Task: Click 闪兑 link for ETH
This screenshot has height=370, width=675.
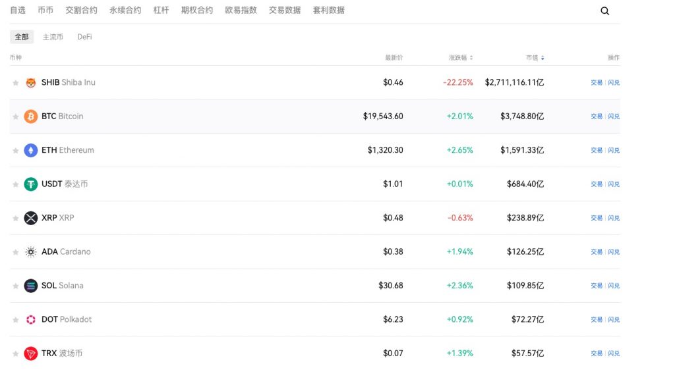Action: [x=614, y=150]
